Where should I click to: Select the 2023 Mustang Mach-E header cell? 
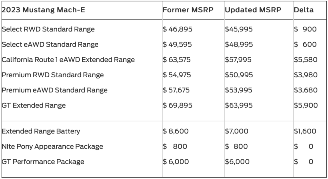tap(43, 10)
